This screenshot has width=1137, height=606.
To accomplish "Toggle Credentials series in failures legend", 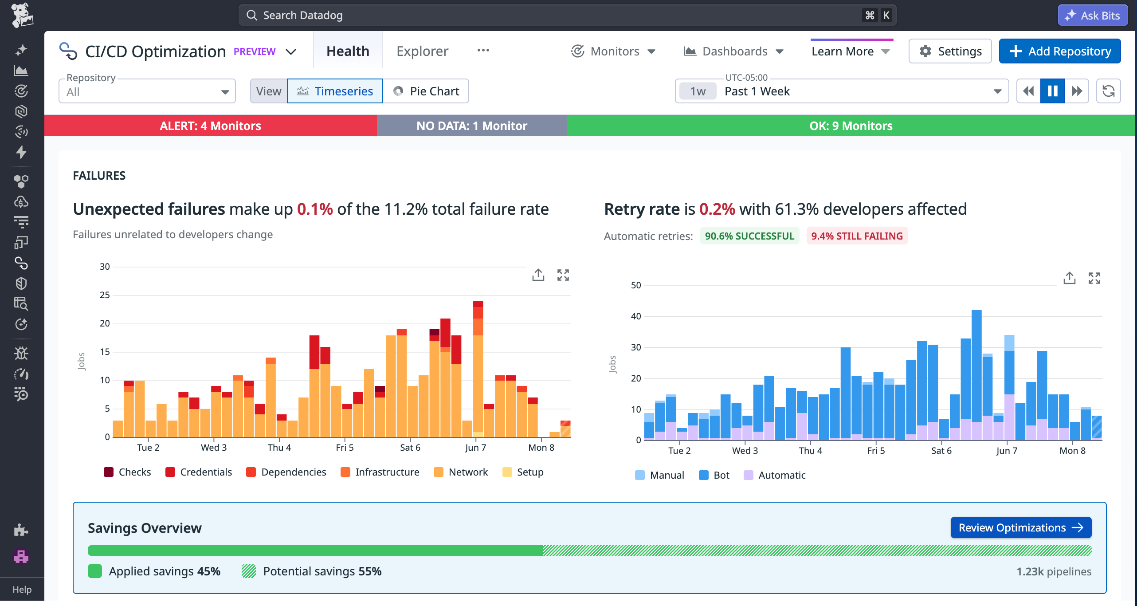I will (x=199, y=472).
